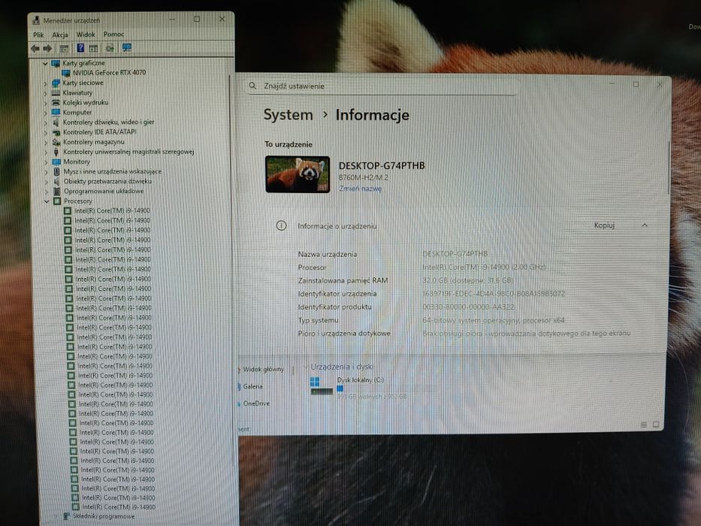Switch Explorer to large icons view
Image resolution: width=701 pixels, height=526 pixels.
coord(656,424)
